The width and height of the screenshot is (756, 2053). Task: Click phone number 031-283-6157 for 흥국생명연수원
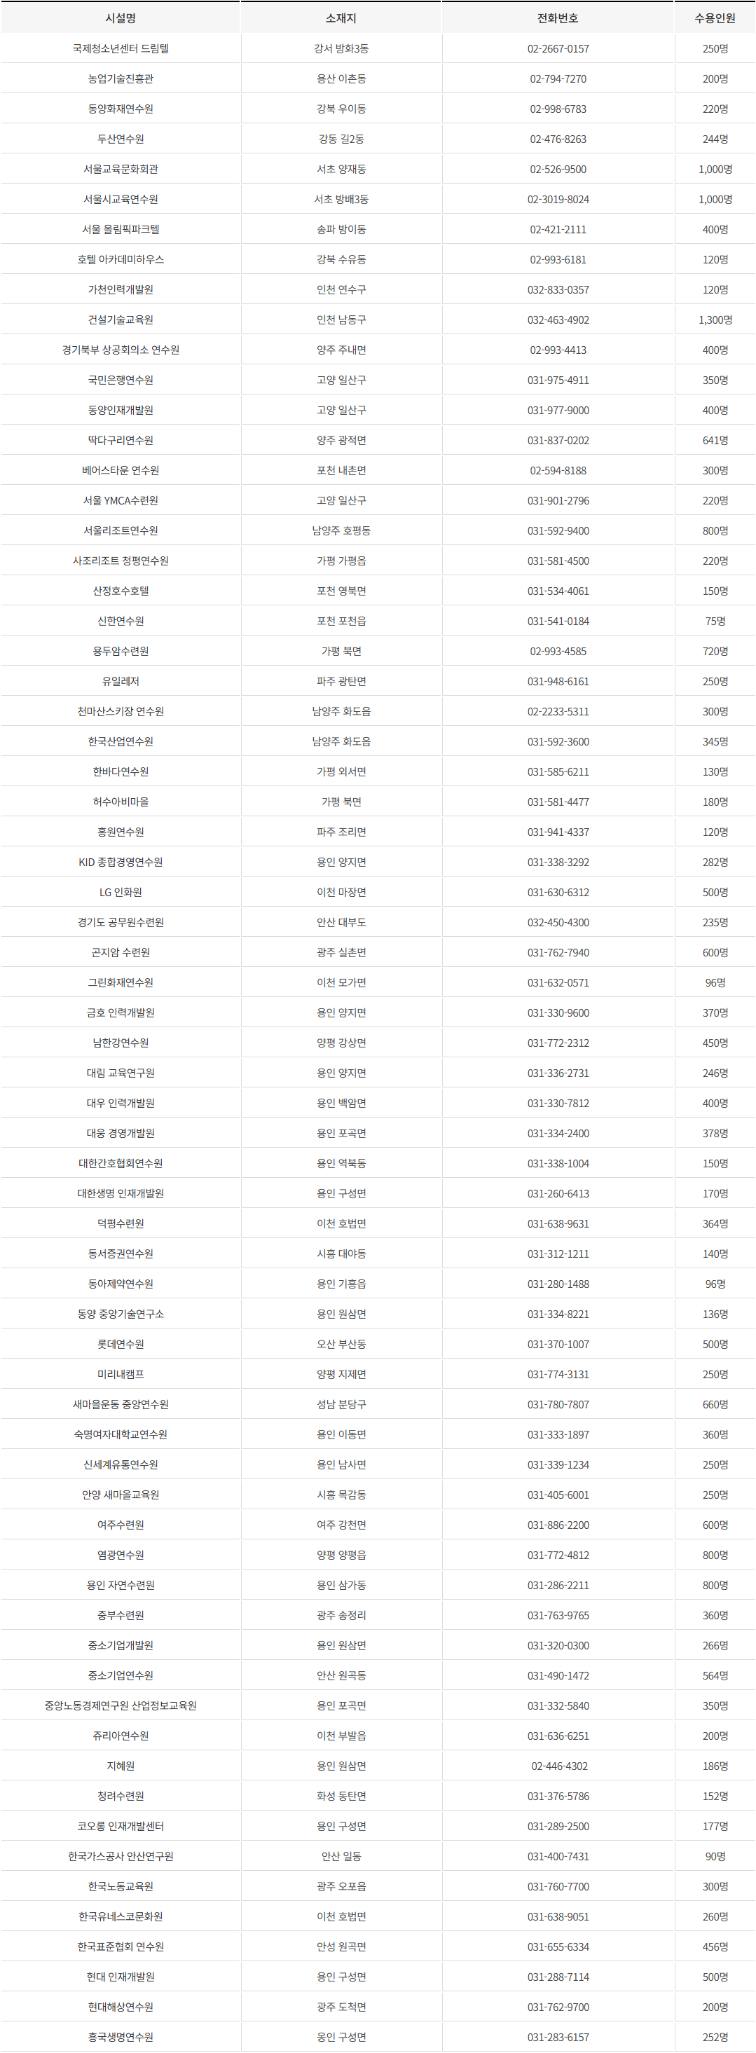[558, 2037]
